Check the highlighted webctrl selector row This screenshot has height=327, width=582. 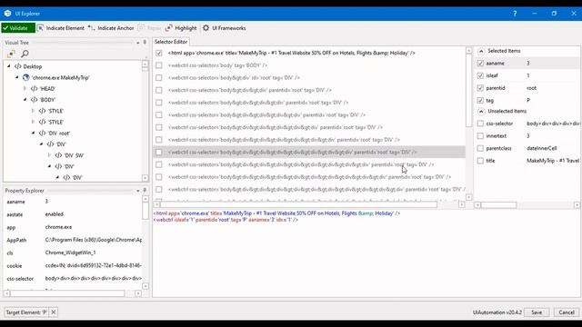(159, 152)
